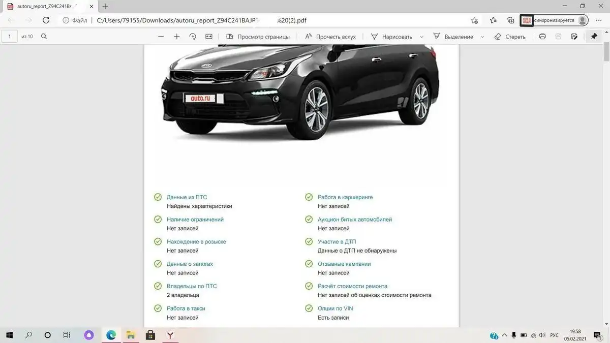Open File Explorer from the taskbar

click(131, 335)
